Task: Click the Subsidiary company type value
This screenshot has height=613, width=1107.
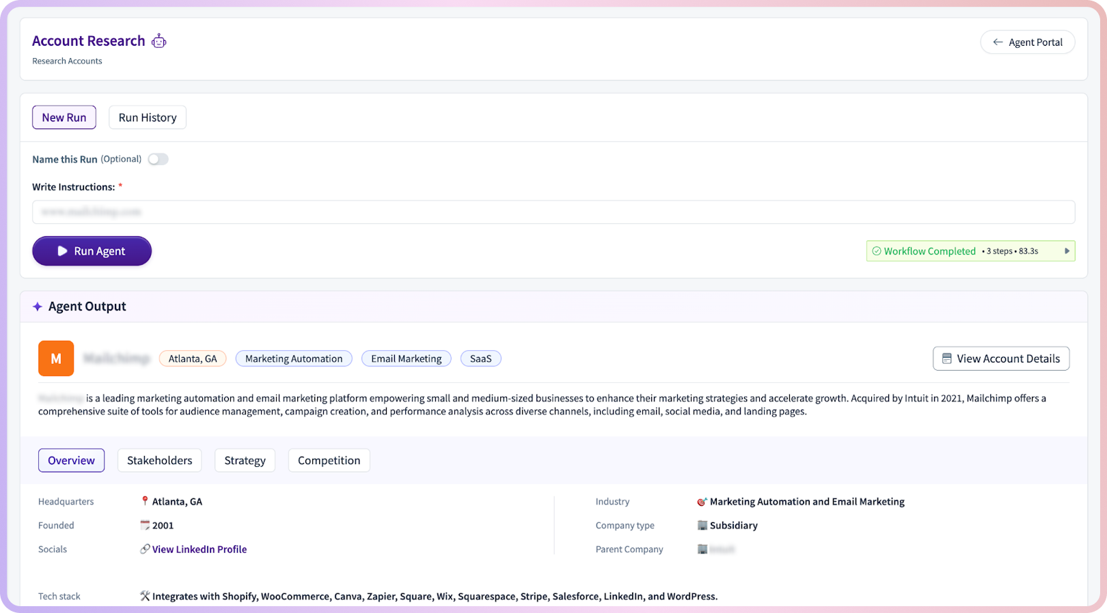Action: tap(734, 525)
